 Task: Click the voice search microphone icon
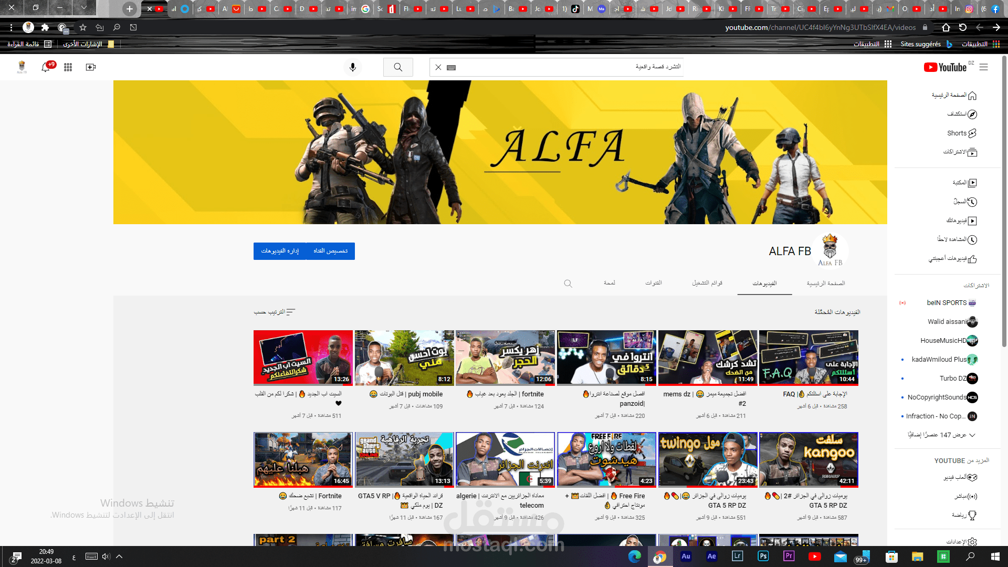click(353, 67)
